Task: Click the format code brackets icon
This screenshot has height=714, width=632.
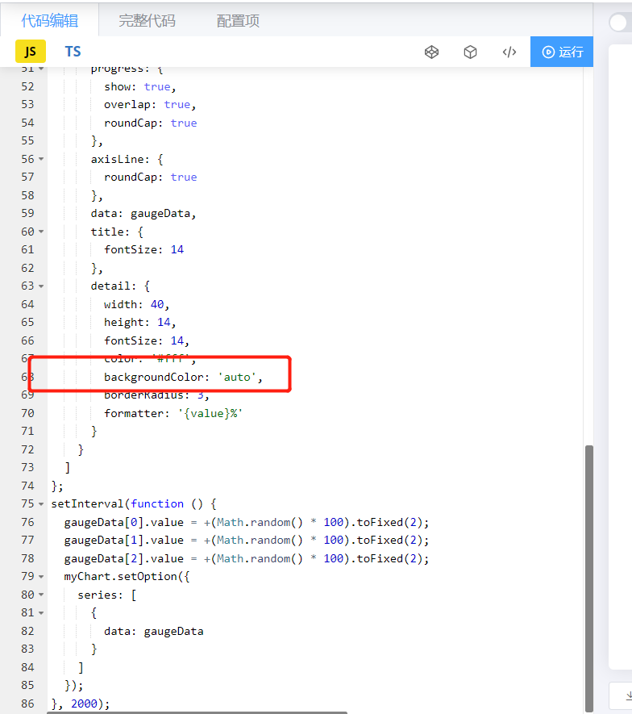Action: click(509, 52)
